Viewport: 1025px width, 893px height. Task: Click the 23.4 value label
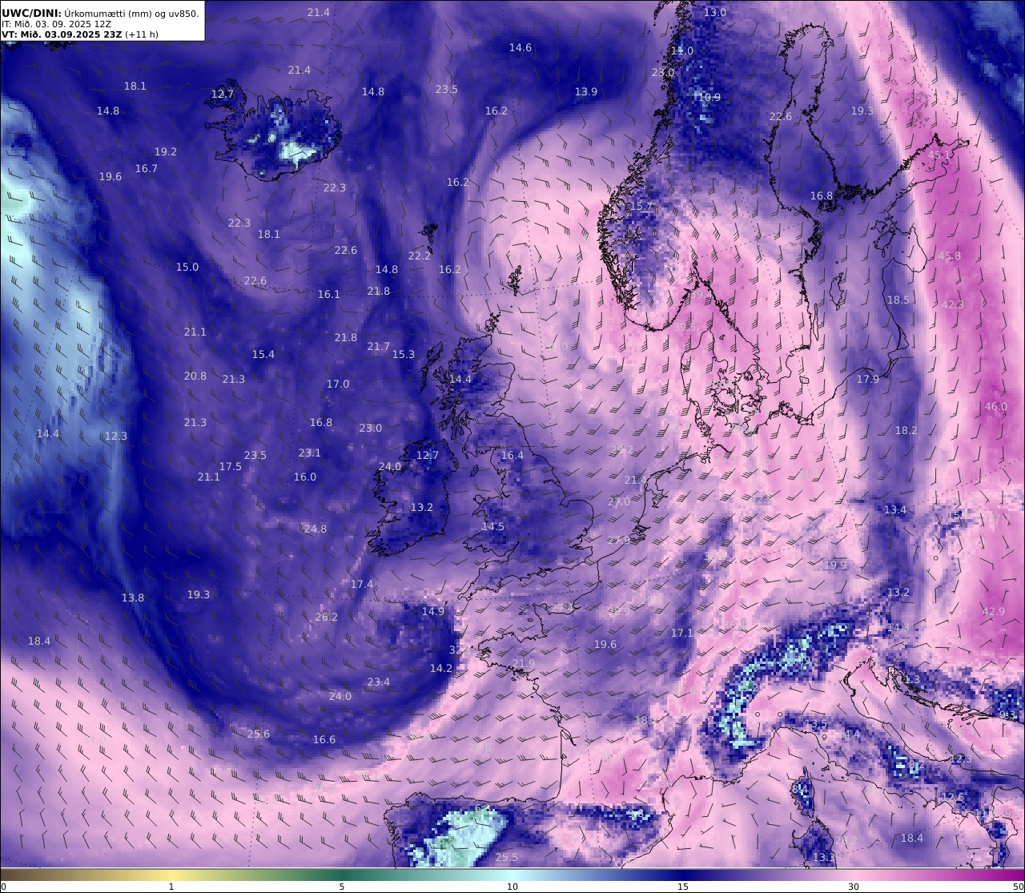coord(379,682)
